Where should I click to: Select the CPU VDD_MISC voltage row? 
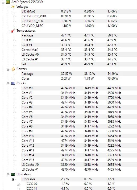(x=79, y=26)
